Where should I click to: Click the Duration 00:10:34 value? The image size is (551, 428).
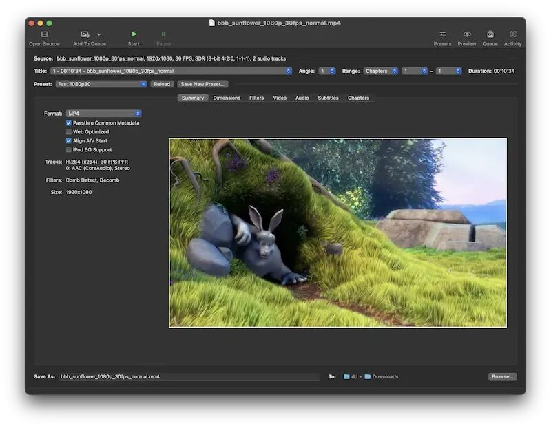point(504,71)
